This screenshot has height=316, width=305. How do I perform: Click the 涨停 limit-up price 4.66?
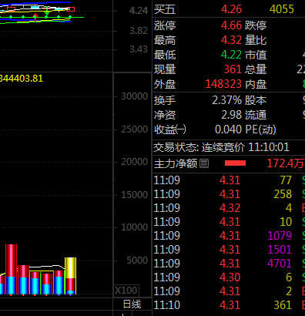click(x=231, y=25)
